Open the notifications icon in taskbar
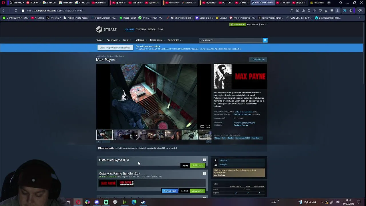Viewport: 366px width, 206px height. (x=359, y=202)
